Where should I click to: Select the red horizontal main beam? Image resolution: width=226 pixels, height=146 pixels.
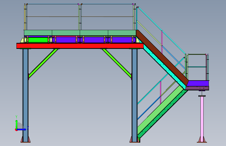(80, 46)
